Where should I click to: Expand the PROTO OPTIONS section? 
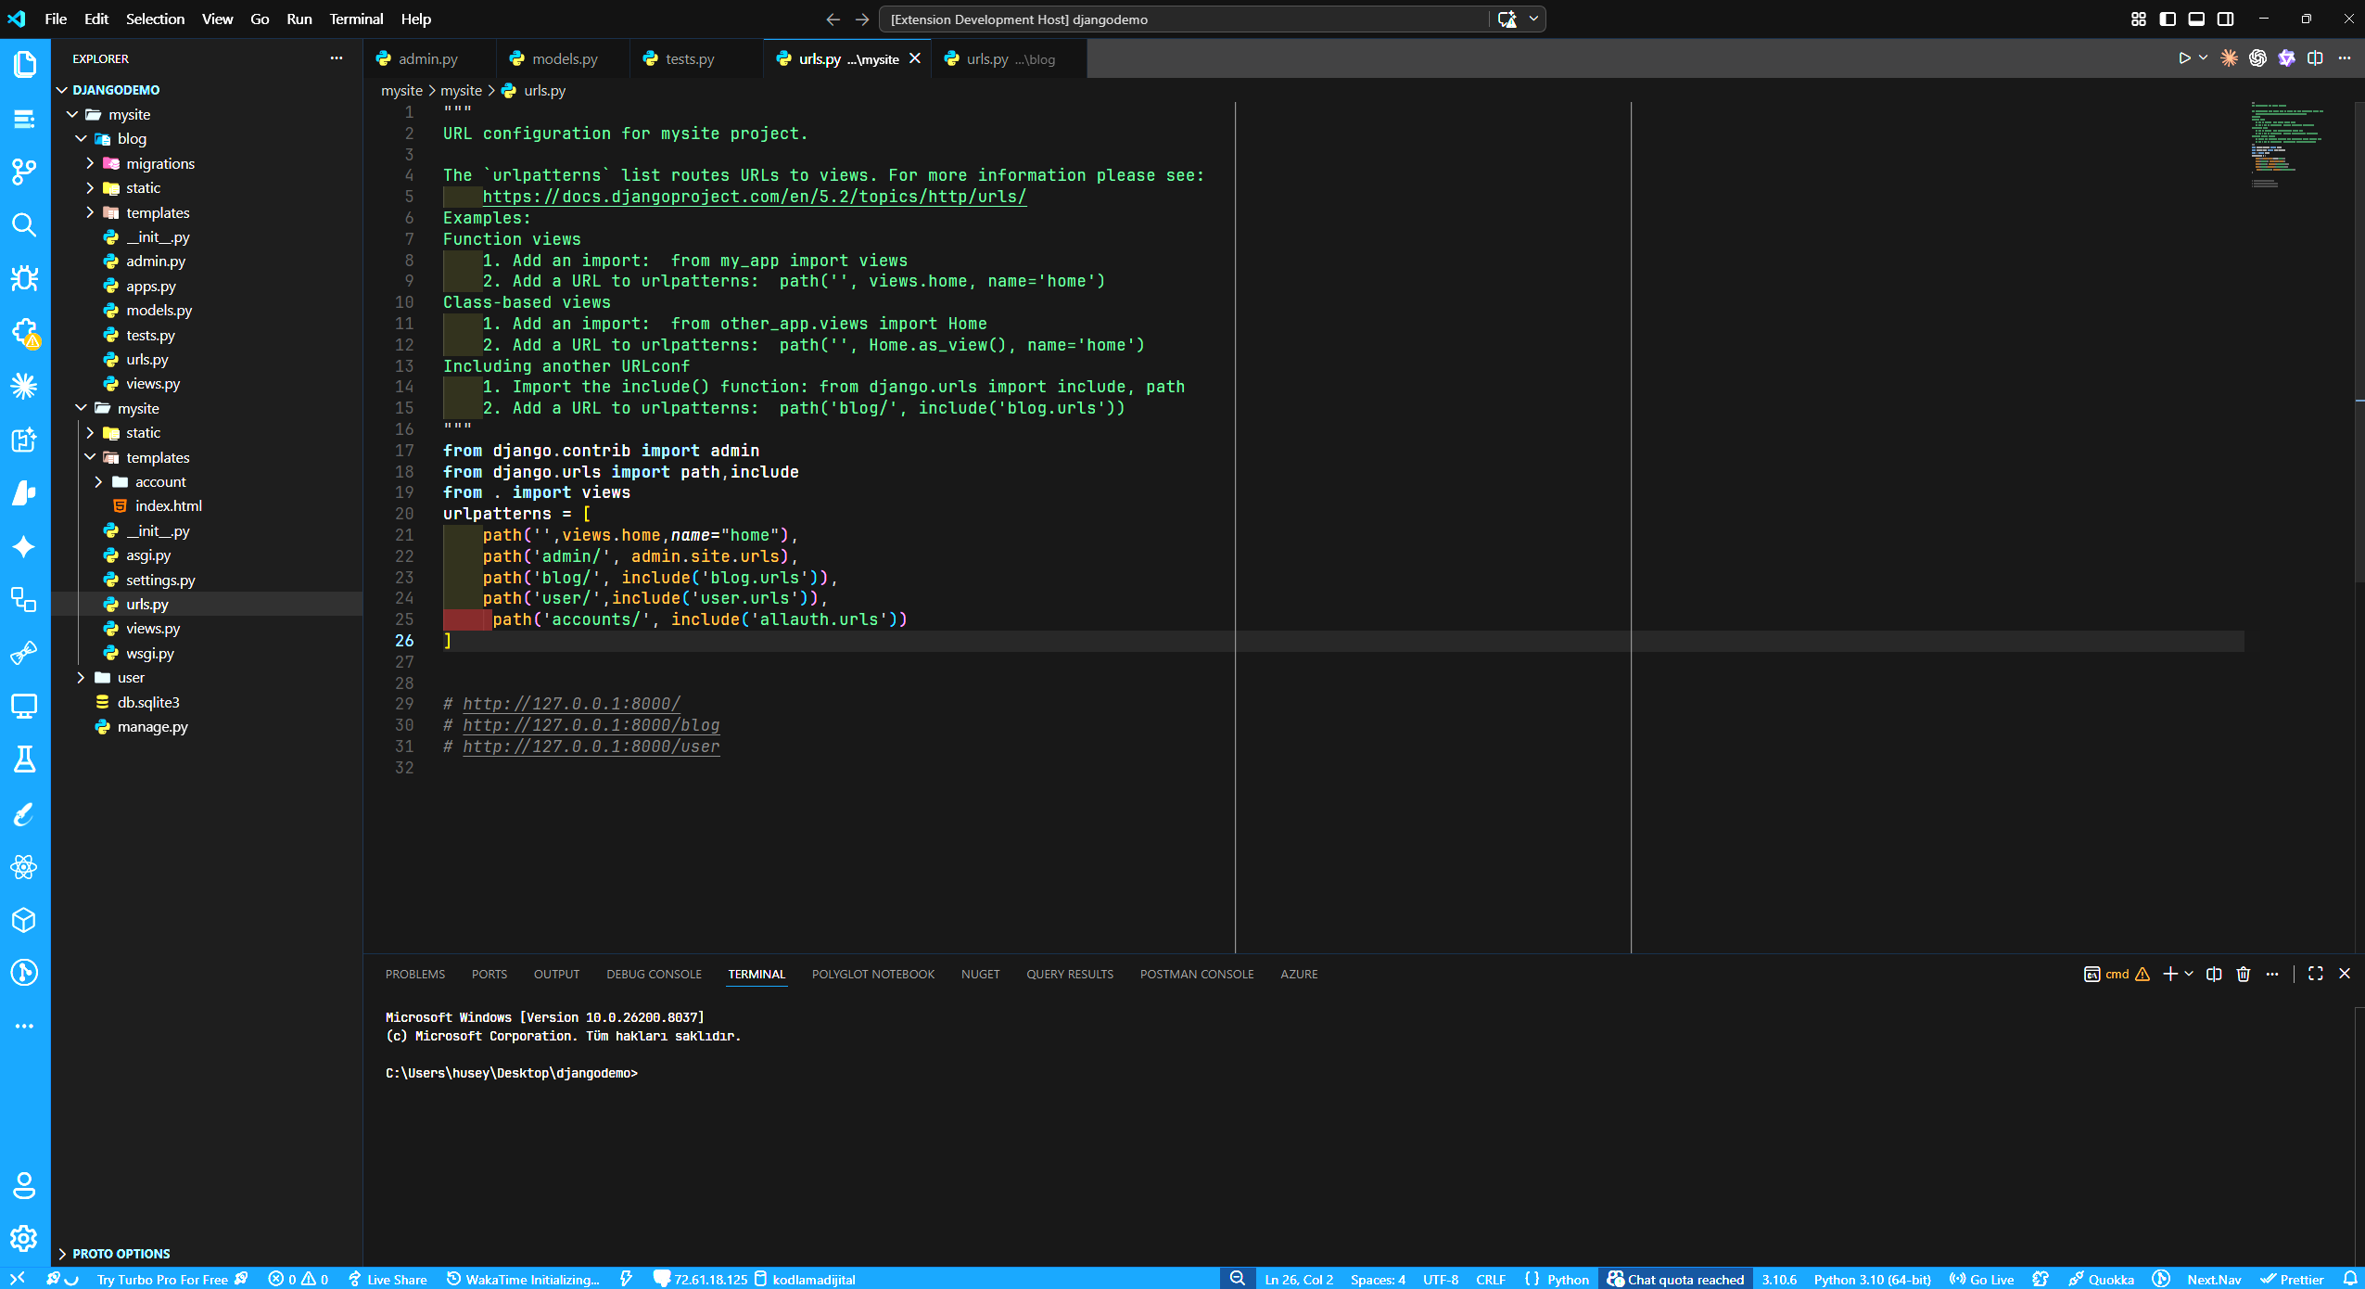[x=119, y=1253]
